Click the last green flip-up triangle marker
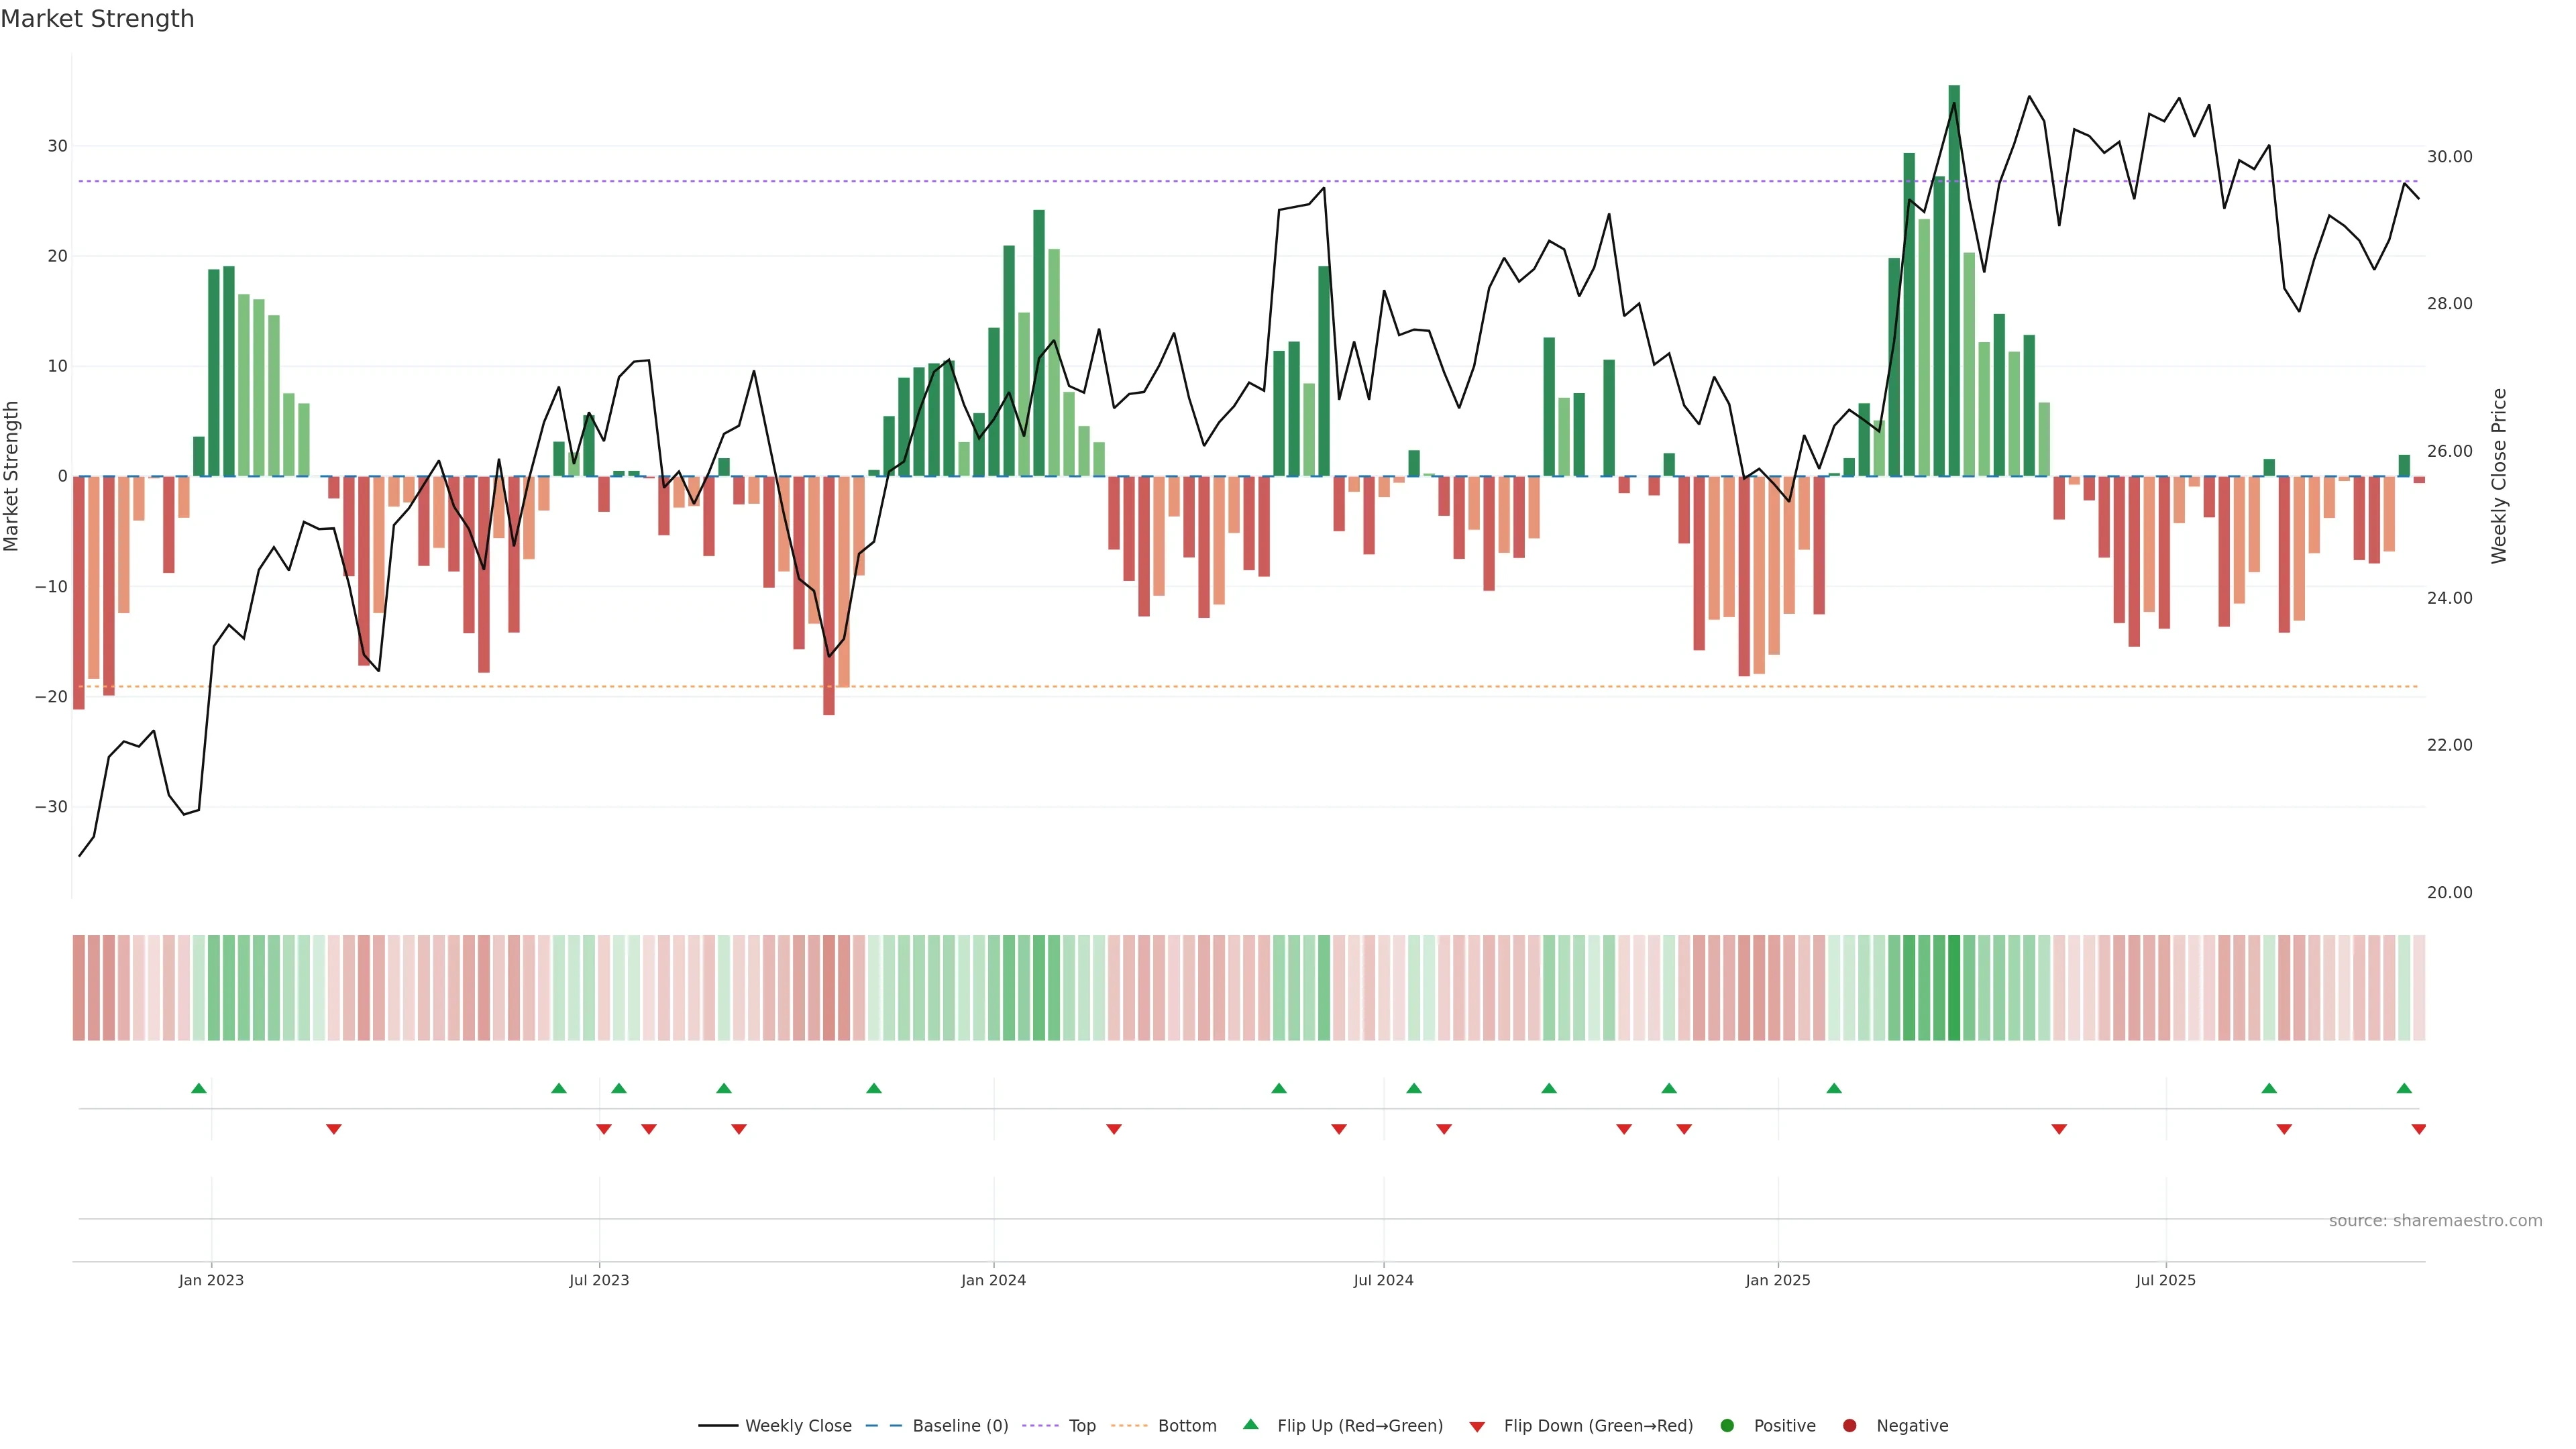The height and width of the screenshot is (1449, 2576). tap(2404, 1088)
